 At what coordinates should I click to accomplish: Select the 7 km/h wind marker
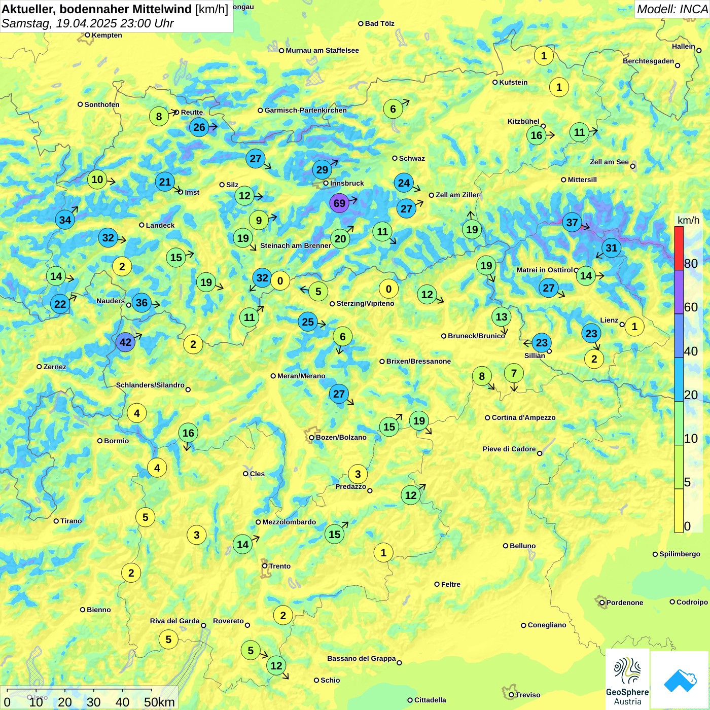point(514,373)
